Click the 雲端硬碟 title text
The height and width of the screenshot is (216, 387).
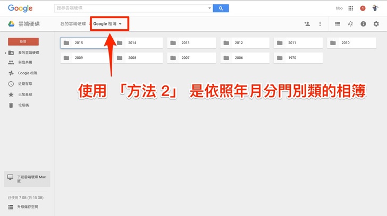click(29, 24)
